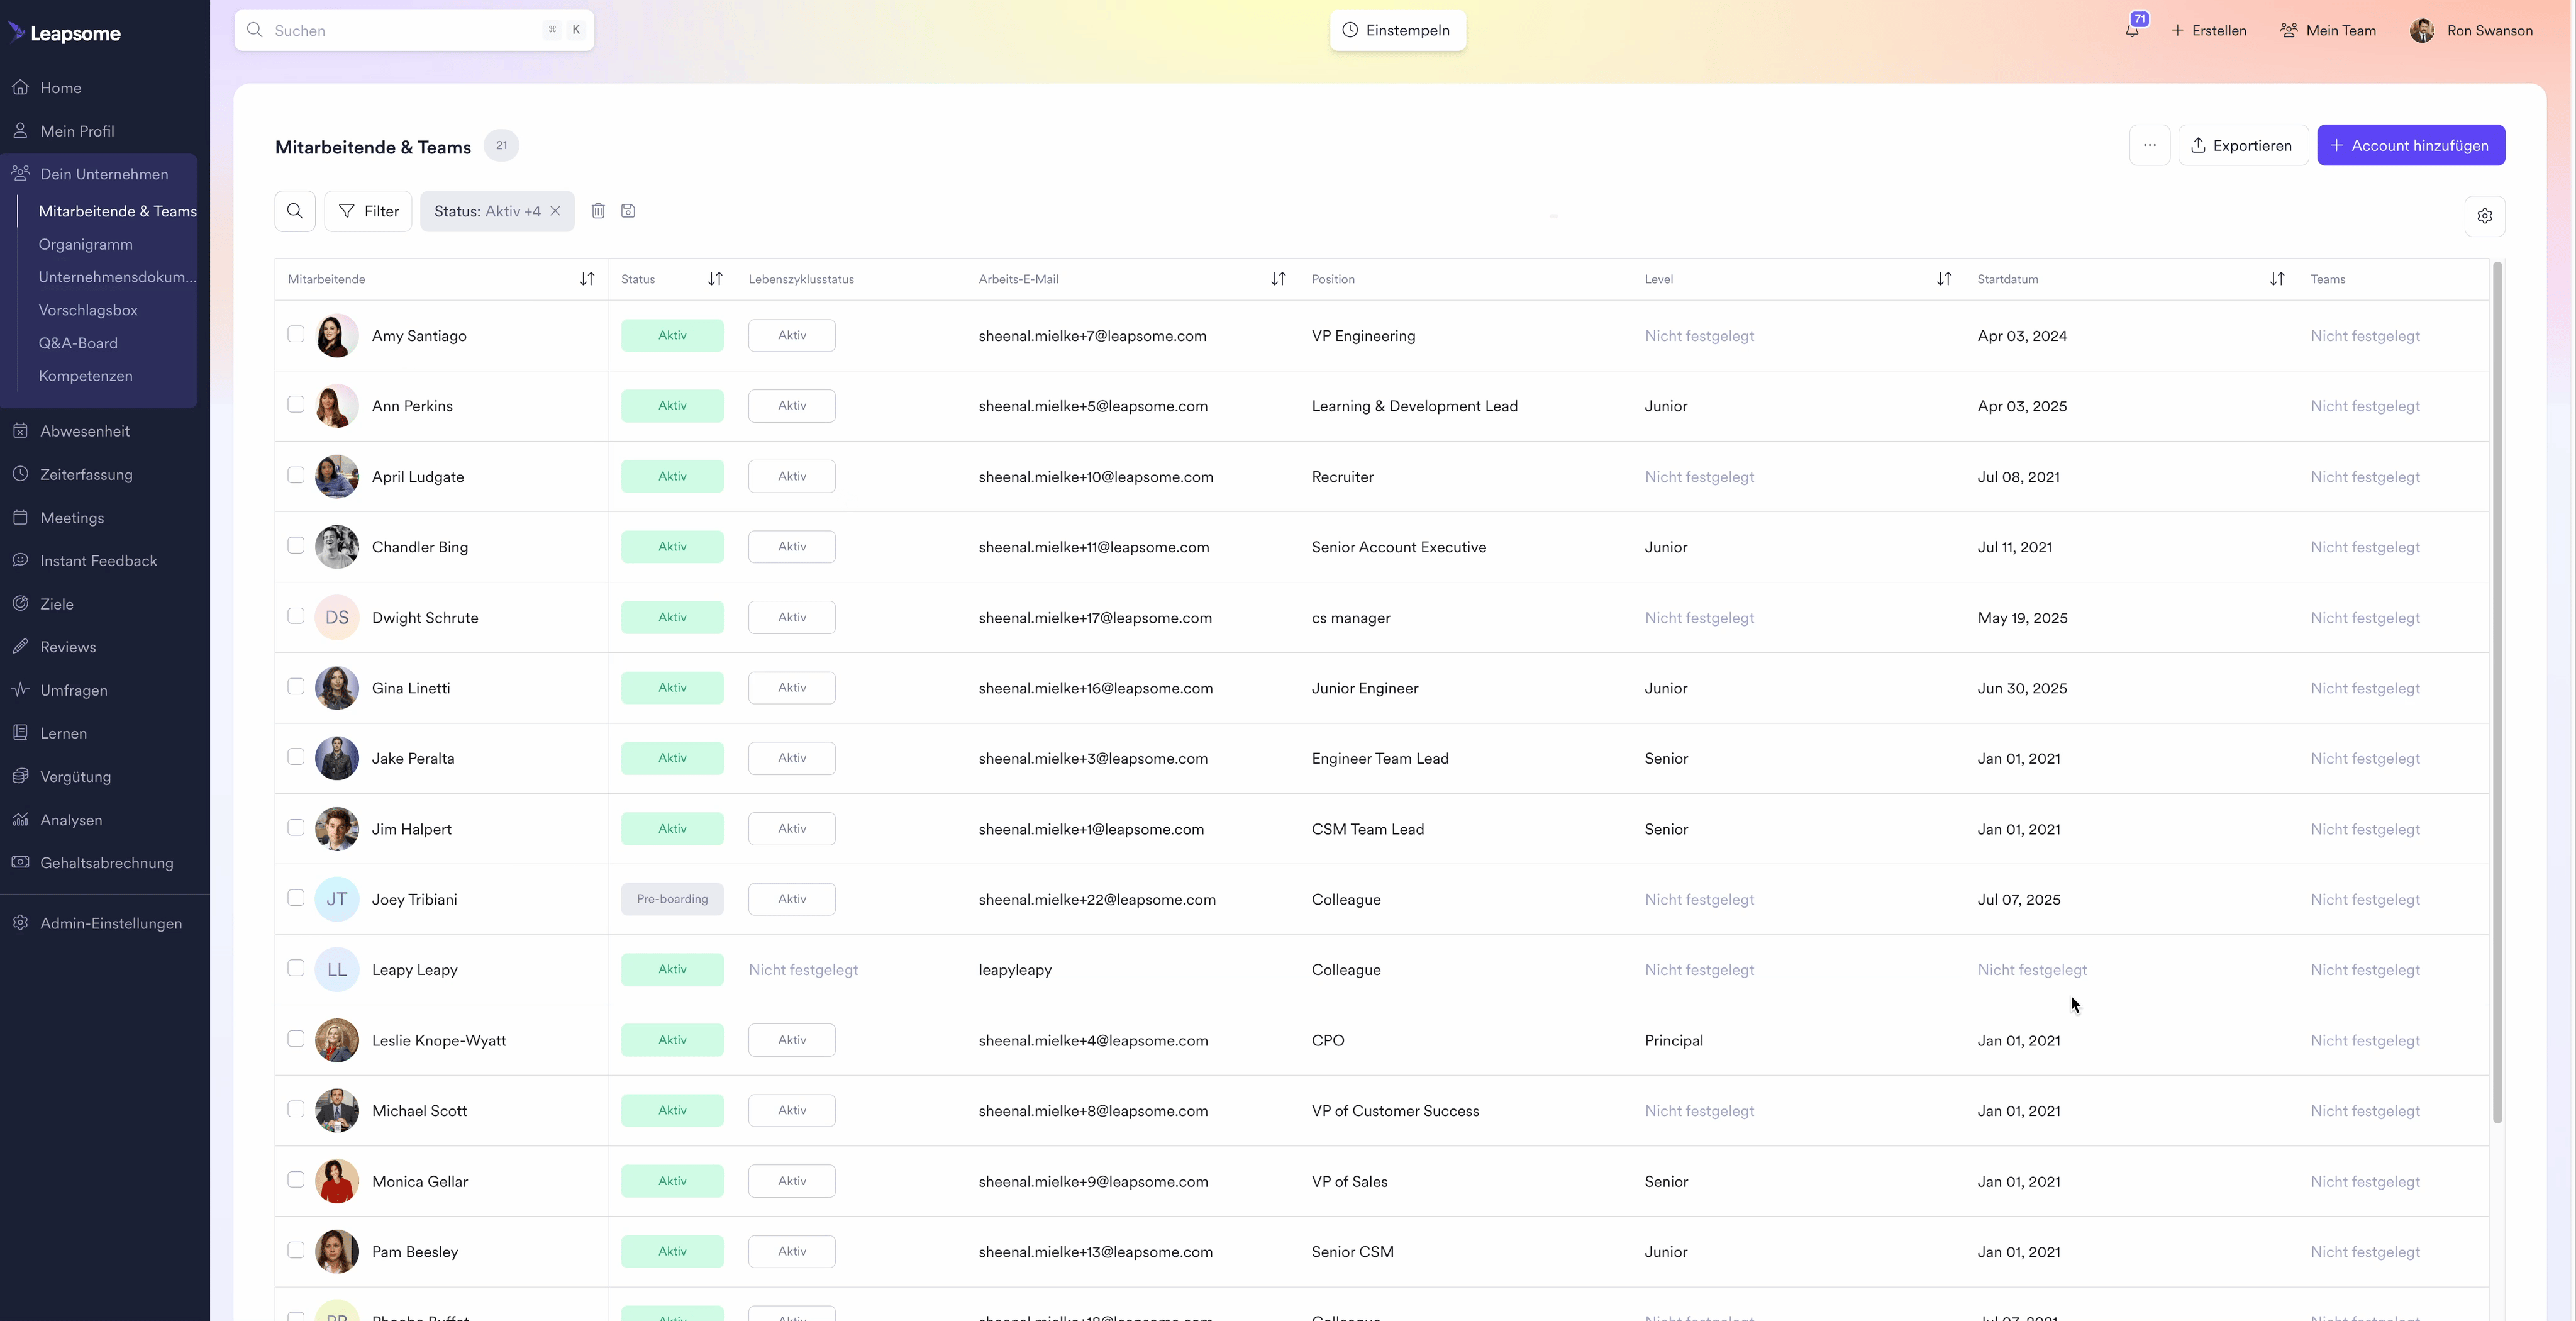
Task: Check the box for Amy Santiago
Action: (x=296, y=334)
